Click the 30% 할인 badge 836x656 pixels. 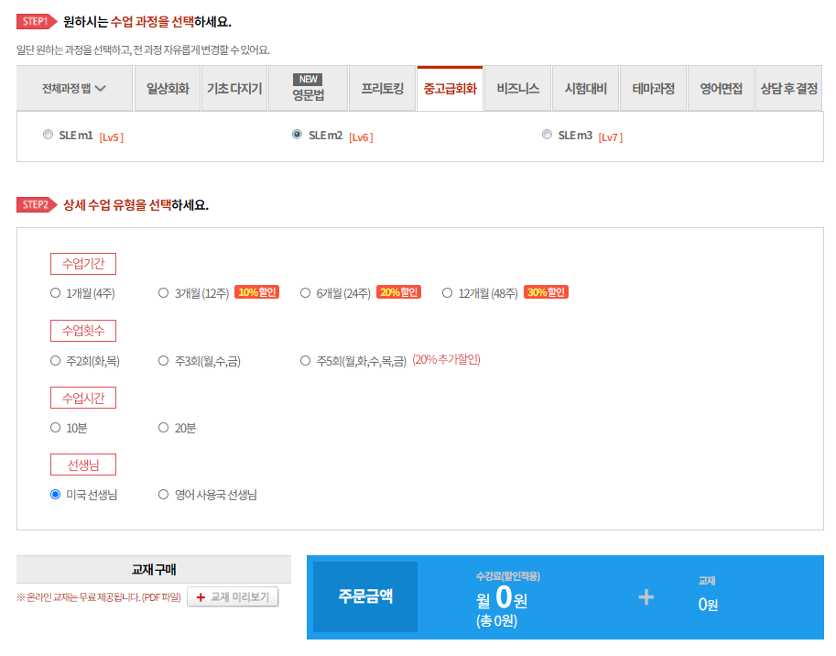[x=546, y=292]
